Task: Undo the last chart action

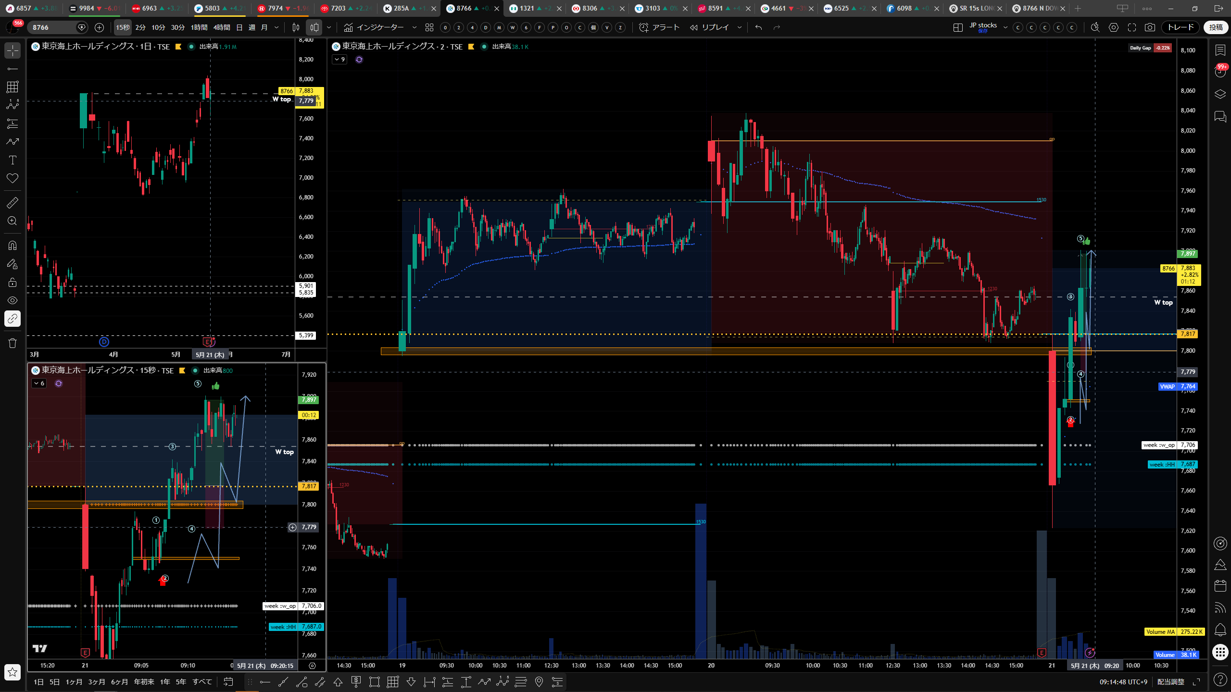Action: coord(758,27)
